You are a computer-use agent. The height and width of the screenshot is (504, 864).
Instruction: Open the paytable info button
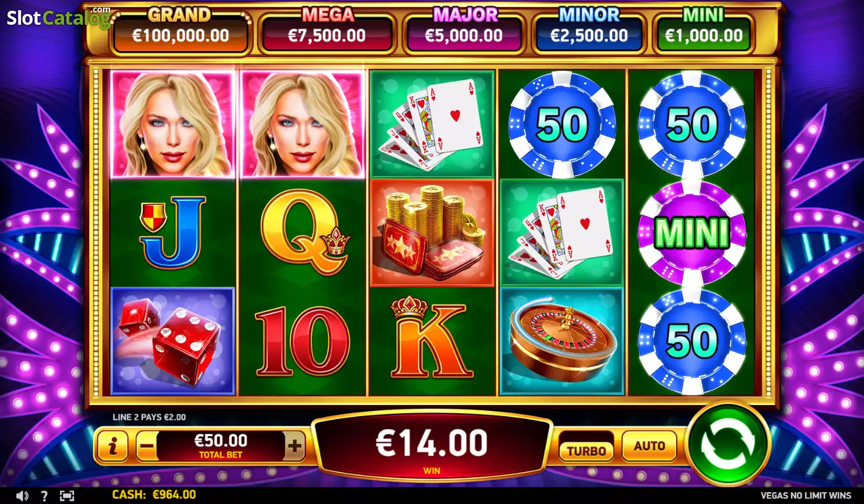[112, 446]
